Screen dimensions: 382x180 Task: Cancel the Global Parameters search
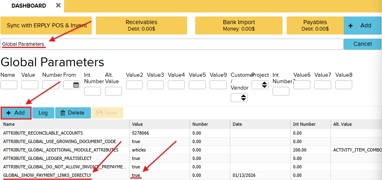point(362,44)
